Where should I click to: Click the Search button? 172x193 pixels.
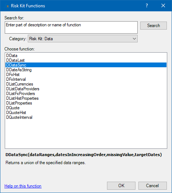coord(153,26)
